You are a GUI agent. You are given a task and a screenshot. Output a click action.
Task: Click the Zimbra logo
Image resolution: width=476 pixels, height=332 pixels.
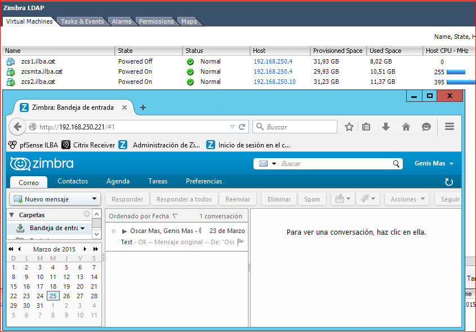(x=42, y=164)
